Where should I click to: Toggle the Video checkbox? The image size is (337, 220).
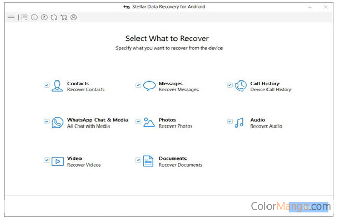[x=47, y=160]
